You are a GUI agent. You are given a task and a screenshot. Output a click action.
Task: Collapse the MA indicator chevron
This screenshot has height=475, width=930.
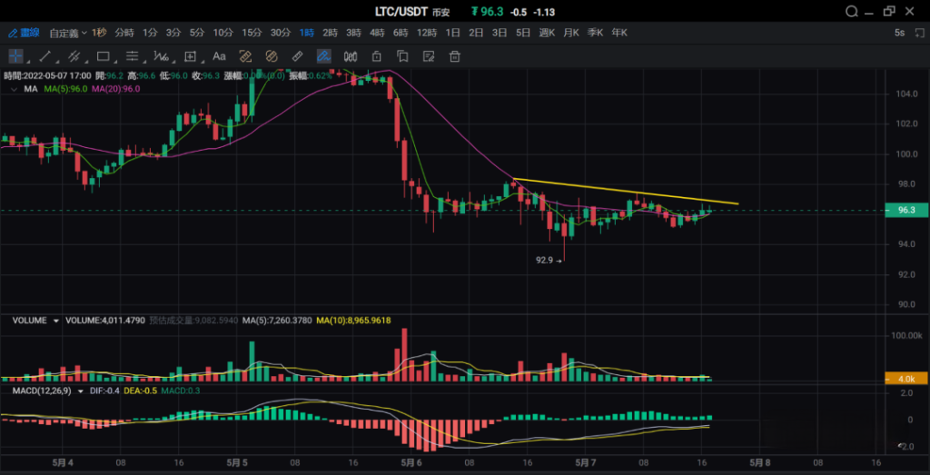pos(14,89)
